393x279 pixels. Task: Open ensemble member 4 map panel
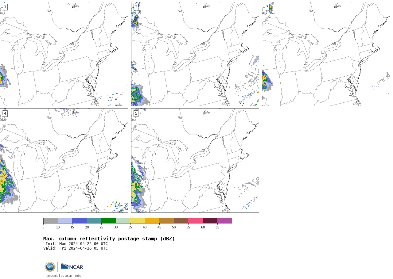(64, 160)
